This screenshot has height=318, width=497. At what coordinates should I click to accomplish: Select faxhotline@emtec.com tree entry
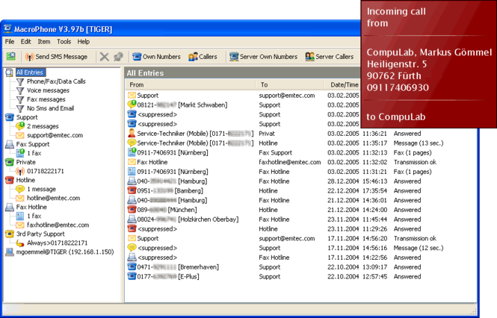[x=58, y=225]
